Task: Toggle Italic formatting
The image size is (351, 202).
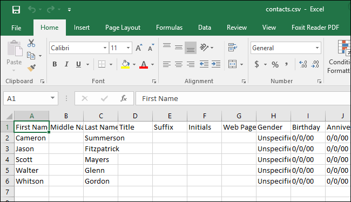Action: point(66,64)
